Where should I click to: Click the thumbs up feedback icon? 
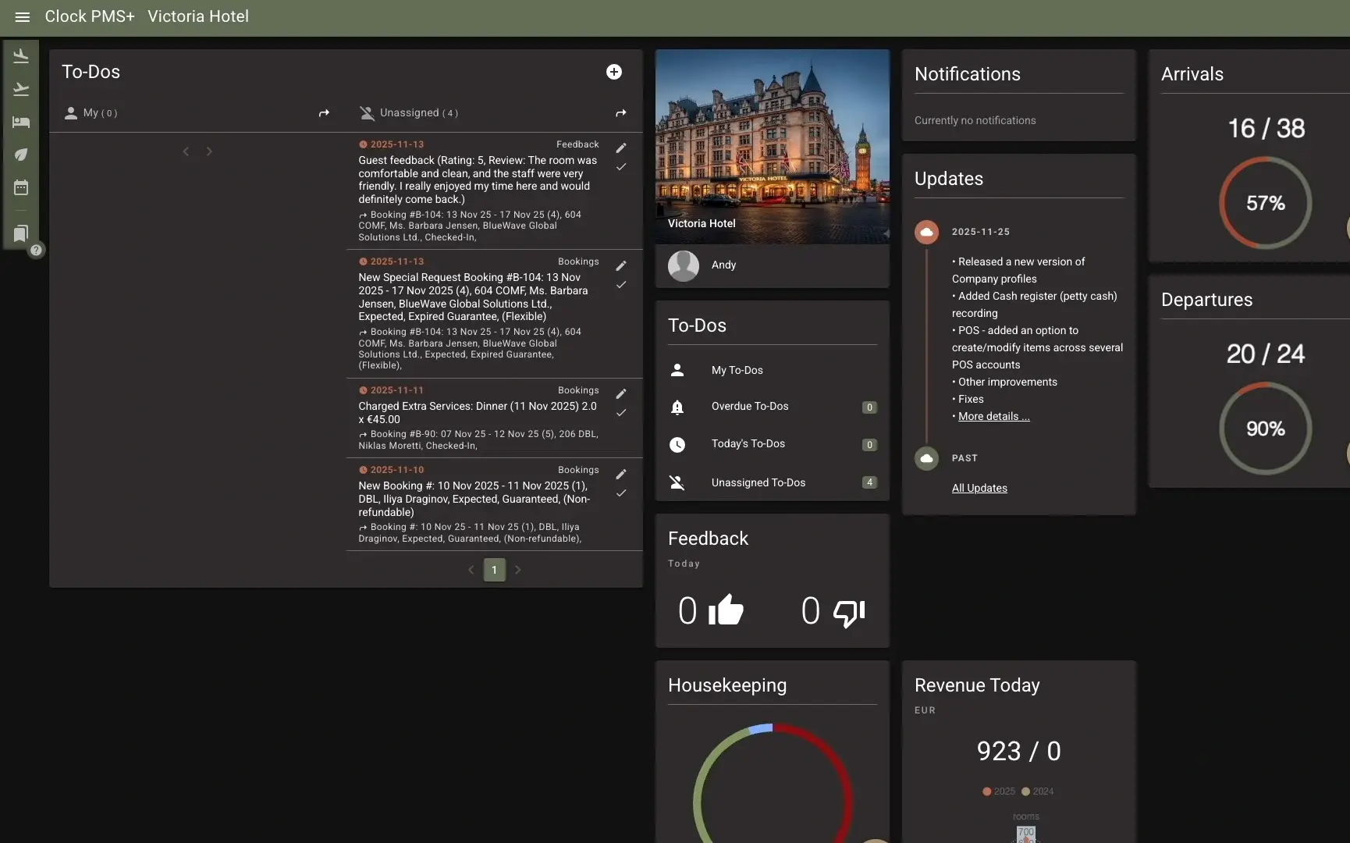tap(726, 610)
